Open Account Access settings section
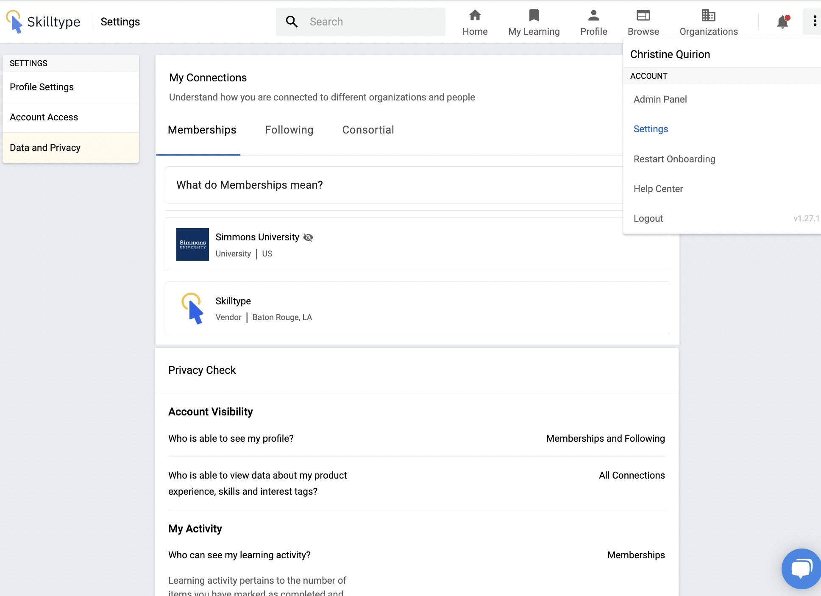 [x=44, y=117]
